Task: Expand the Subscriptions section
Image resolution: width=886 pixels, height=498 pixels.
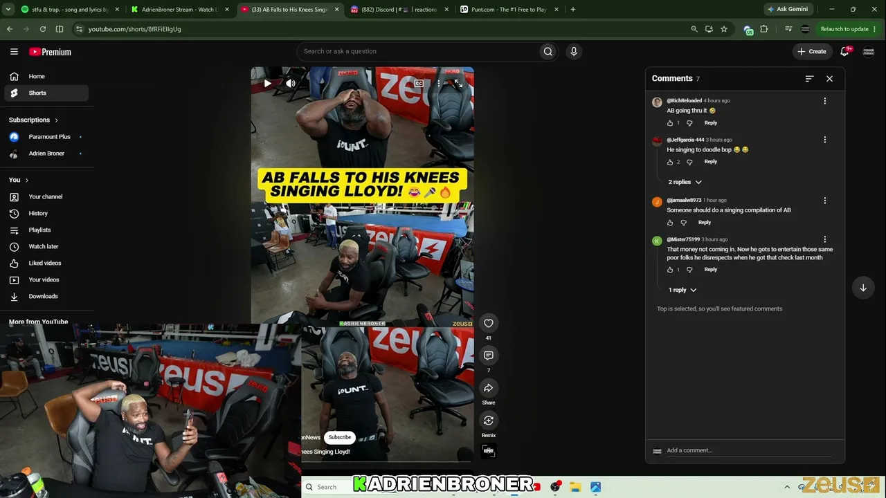Action: pyautogui.click(x=33, y=120)
